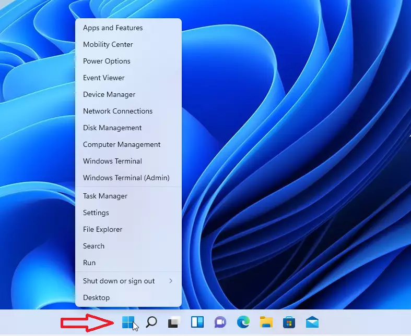Launch Windows Terminal (Admin)
The image size is (411, 336).
coord(128,178)
